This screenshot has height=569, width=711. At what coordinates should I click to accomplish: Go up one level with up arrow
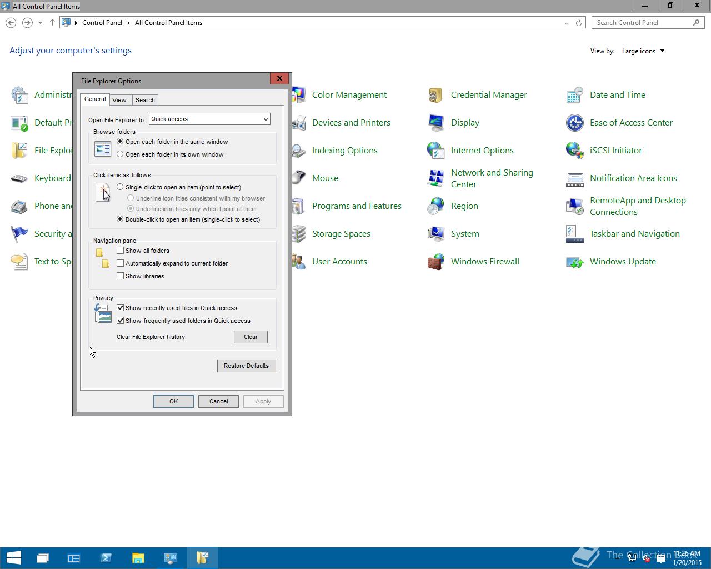pos(52,23)
